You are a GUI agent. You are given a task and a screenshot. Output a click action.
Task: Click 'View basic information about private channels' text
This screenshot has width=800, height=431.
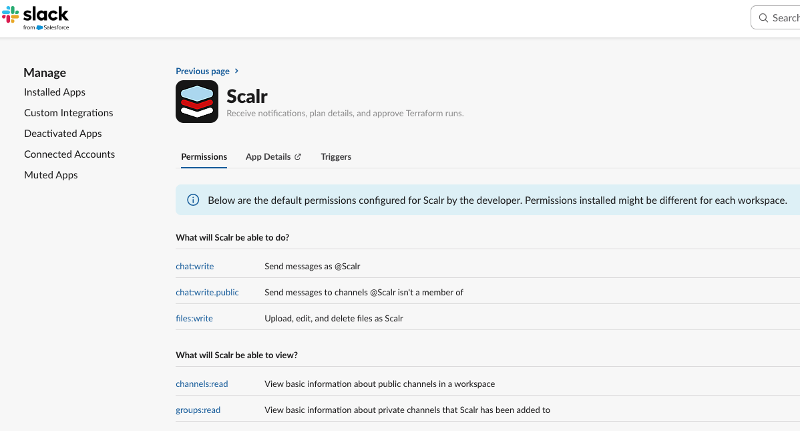pyautogui.click(x=407, y=410)
